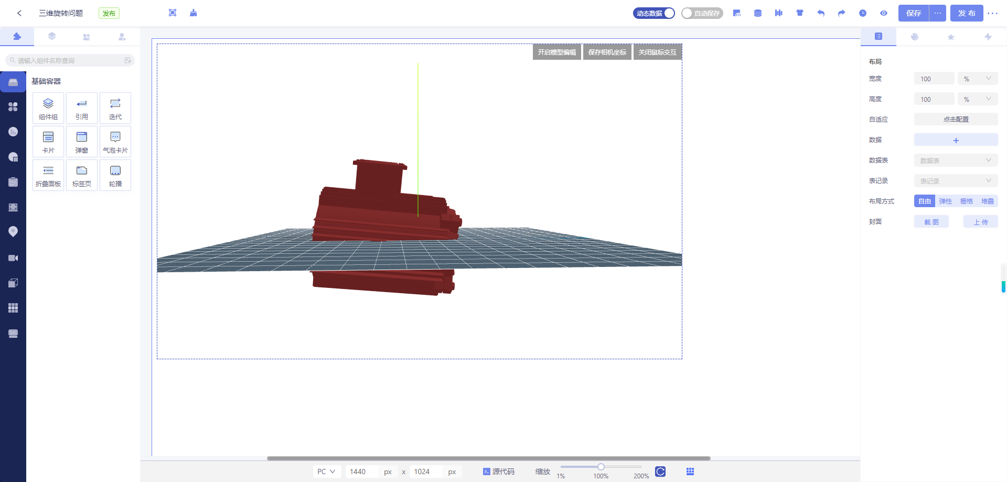This screenshot has height=482, width=1007.
Task: Select the map pin sidebar category
Action: coord(13,232)
